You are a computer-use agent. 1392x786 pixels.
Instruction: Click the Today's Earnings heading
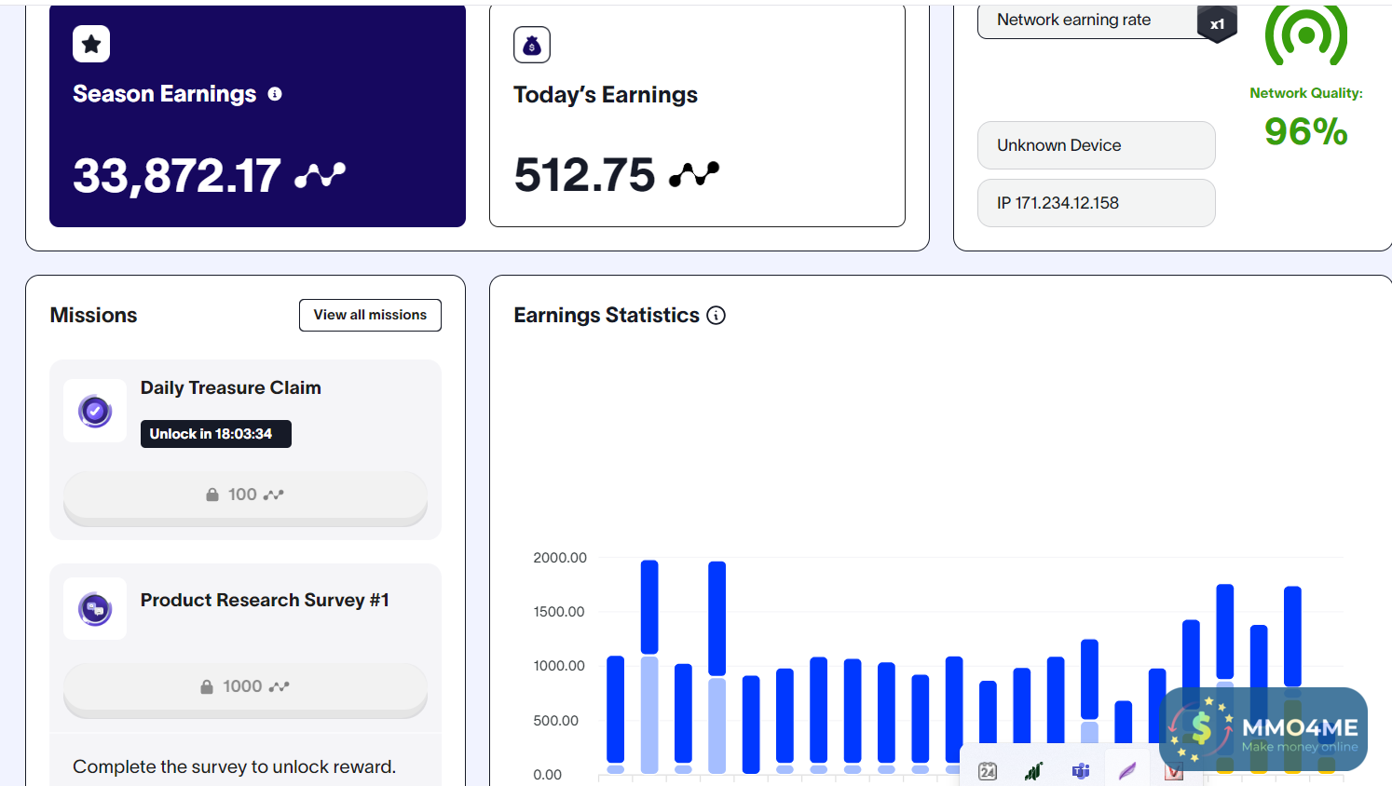tap(606, 95)
